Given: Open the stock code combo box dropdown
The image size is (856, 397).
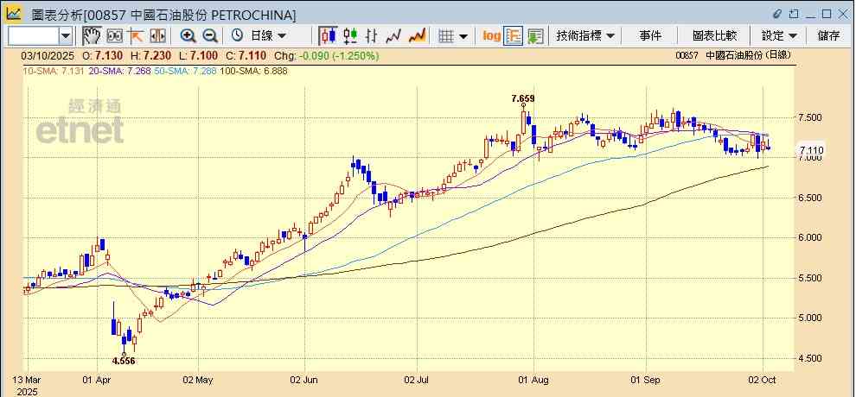Looking at the screenshot, I should coord(66,35).
